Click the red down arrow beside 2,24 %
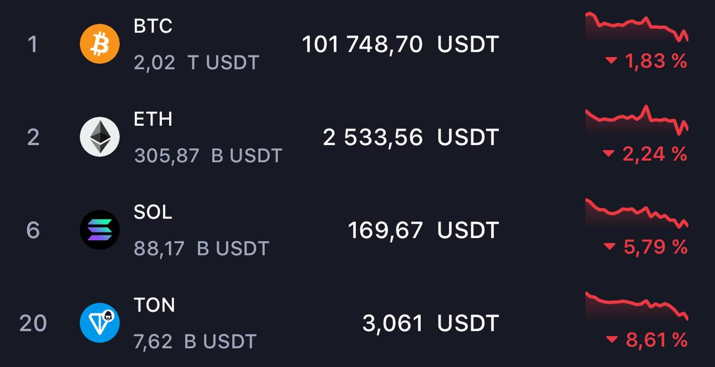 coord(609,154)
